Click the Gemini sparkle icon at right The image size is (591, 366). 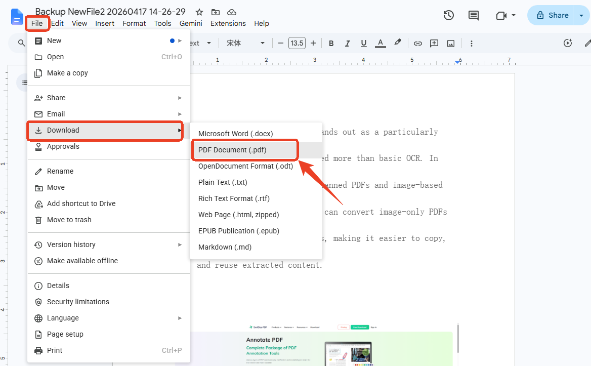point(568,44)
